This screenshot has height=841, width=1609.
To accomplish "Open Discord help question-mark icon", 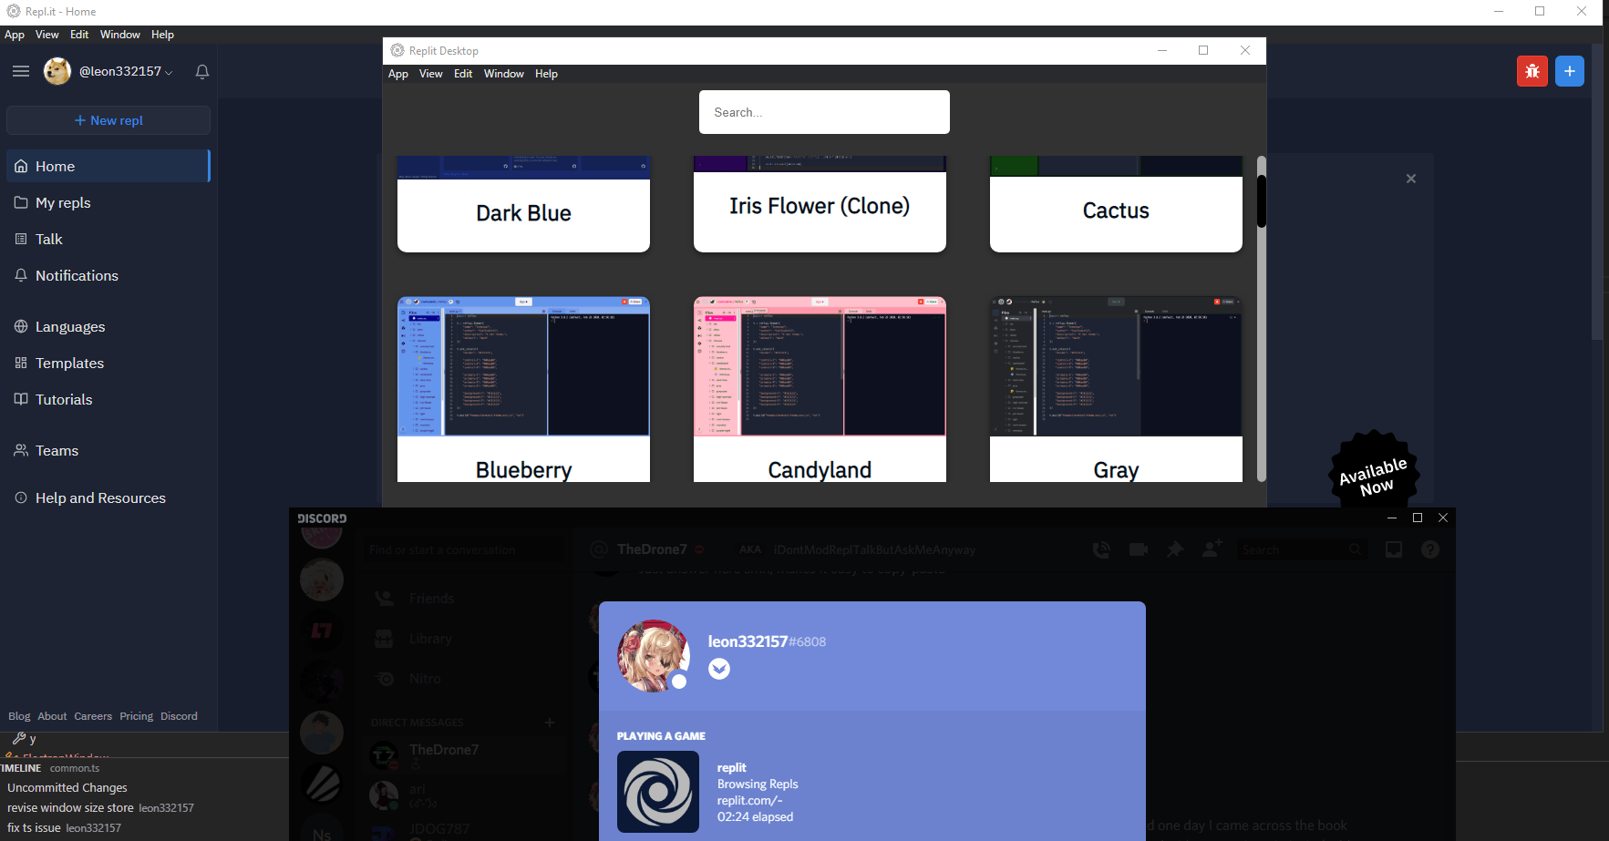I will [1430, 549].
